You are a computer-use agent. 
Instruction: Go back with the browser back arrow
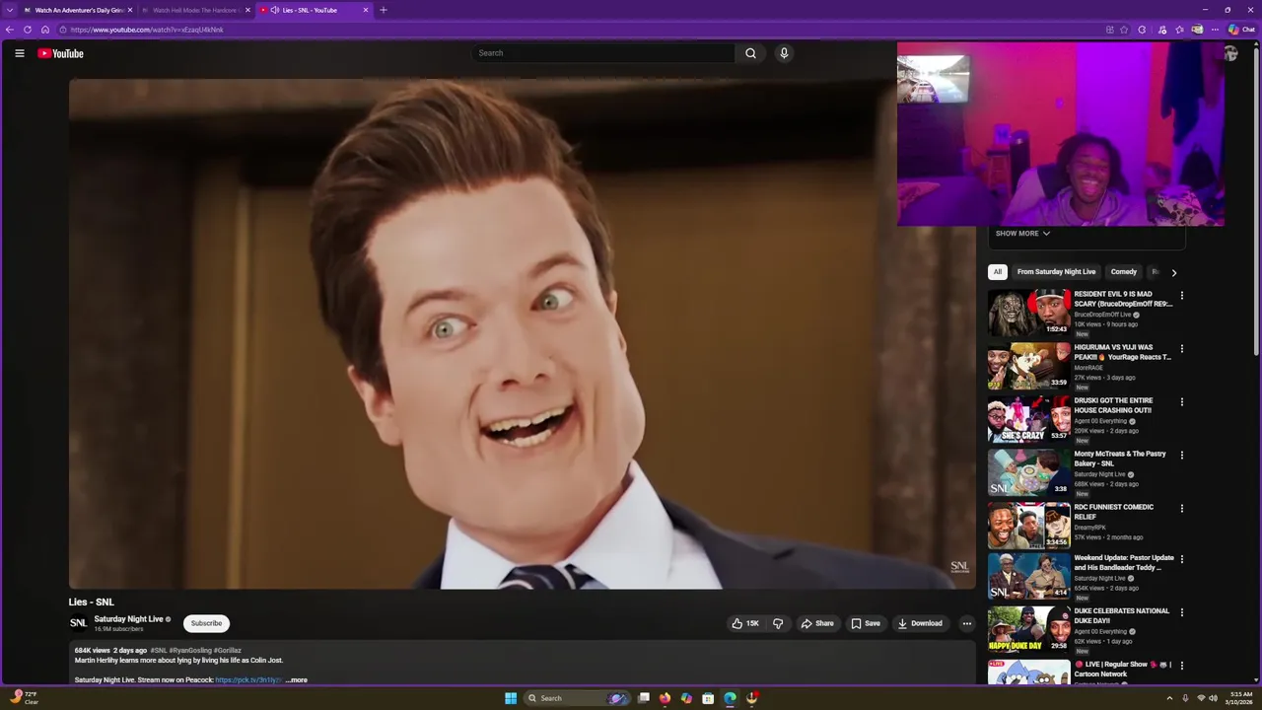(x=10, y=30)
